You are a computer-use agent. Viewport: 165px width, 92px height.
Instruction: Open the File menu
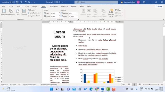tap(3, 6)
